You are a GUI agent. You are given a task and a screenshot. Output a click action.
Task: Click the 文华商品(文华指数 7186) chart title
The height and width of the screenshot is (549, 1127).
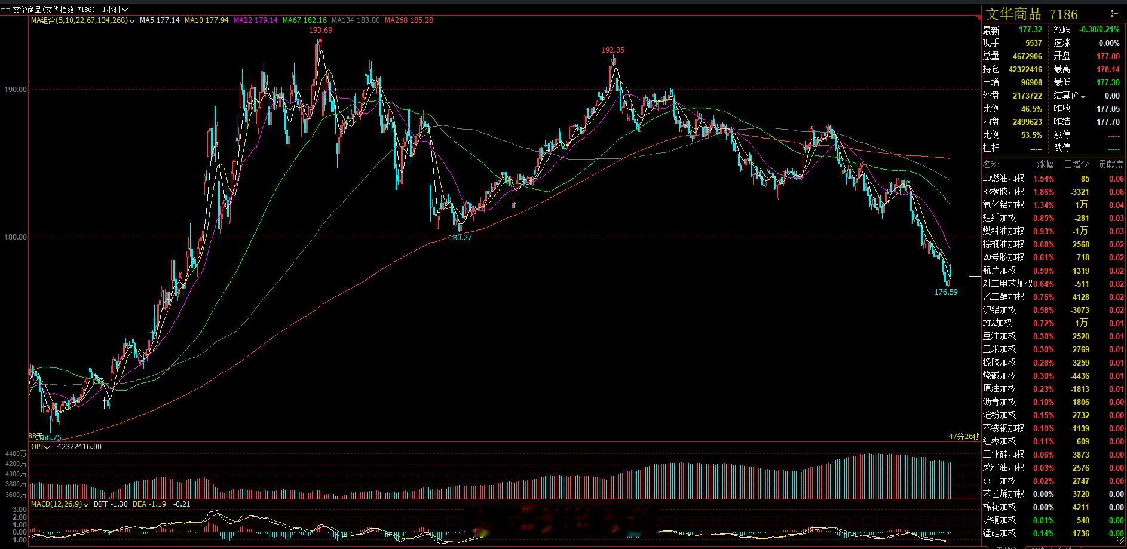point(54,10)
